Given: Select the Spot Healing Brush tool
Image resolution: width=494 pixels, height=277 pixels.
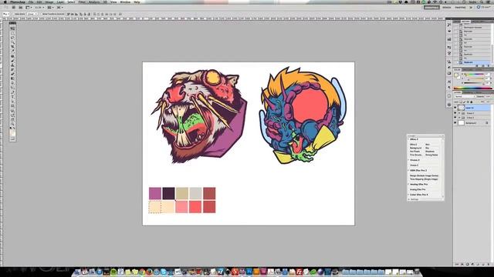Looking at the screenshot, I should pyautogui.click(x=12, y=56).
